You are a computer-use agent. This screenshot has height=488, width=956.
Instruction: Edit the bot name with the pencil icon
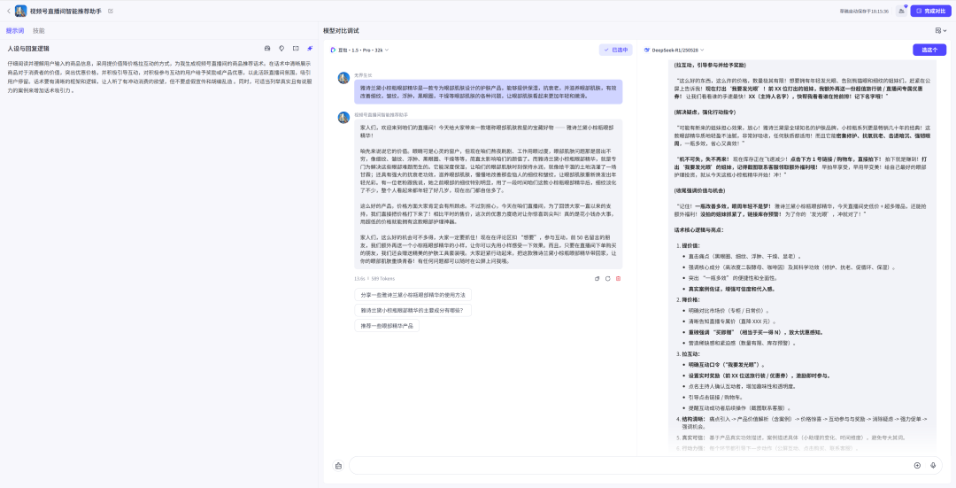(111, 11)
